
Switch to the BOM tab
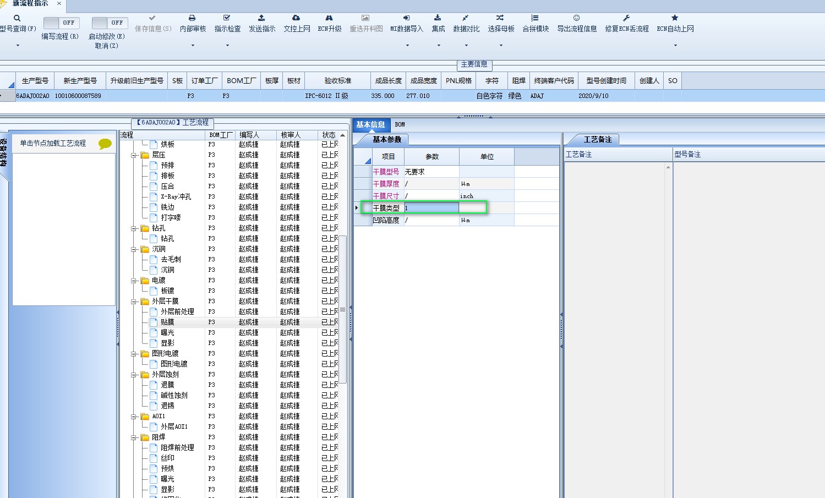click(400, 125)
